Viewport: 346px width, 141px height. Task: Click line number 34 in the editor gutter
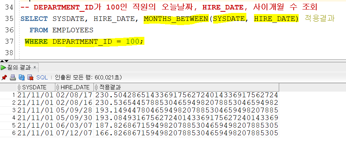(9, 8)
